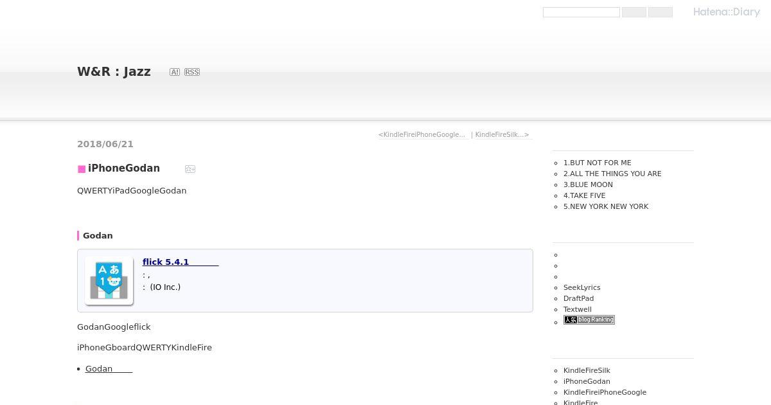Open iPhoneGodan recent entry in sidebar
The image size is (771, 405).
tap(587, 381)
